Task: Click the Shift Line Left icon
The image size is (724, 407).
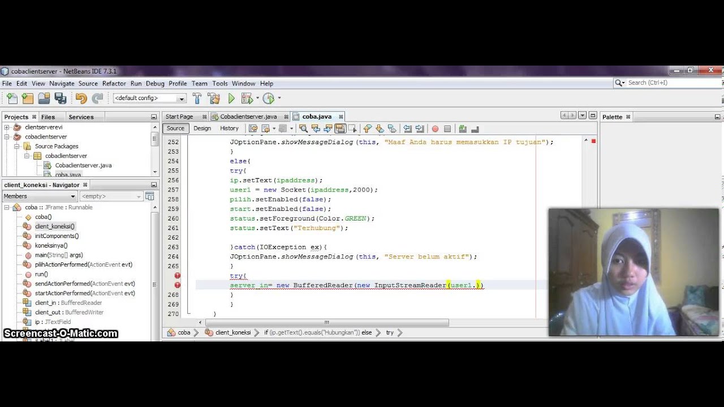Action: pos(407,129)
